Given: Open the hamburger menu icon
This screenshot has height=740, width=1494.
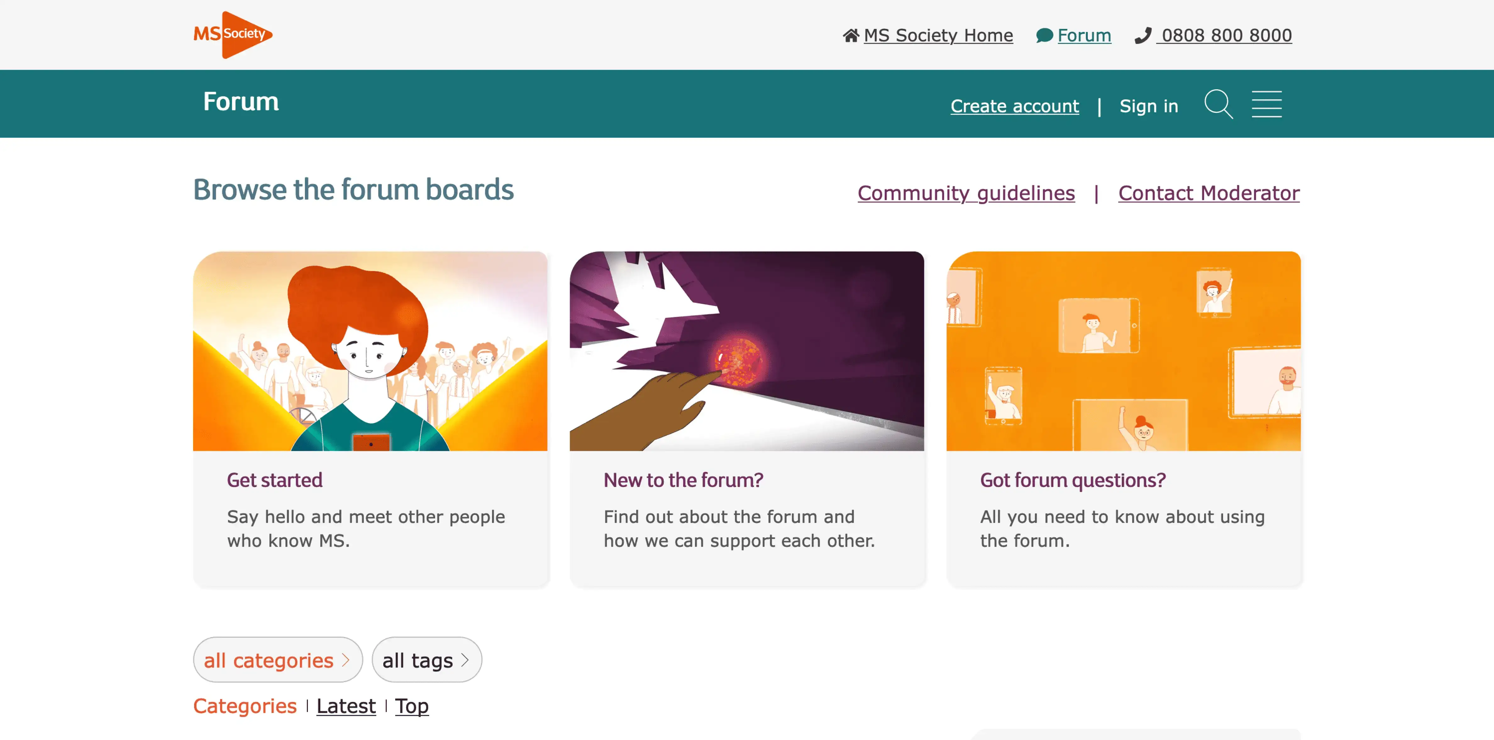Looking at the screenshot, I should pyautogui.click(x=1266, y=104).
